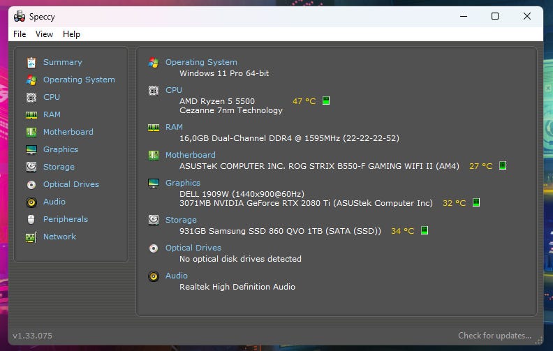Open the Help menu
553x351 pixels.
(71, 34)
